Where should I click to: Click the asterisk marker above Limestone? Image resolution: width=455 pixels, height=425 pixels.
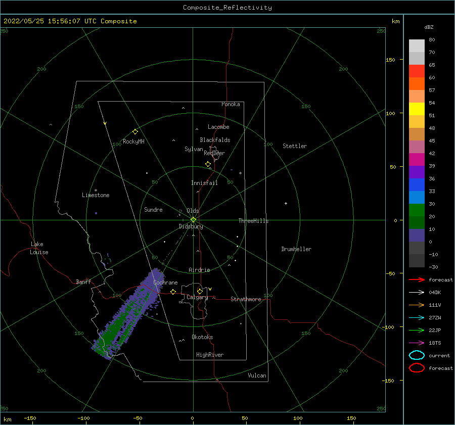point(96,191)
